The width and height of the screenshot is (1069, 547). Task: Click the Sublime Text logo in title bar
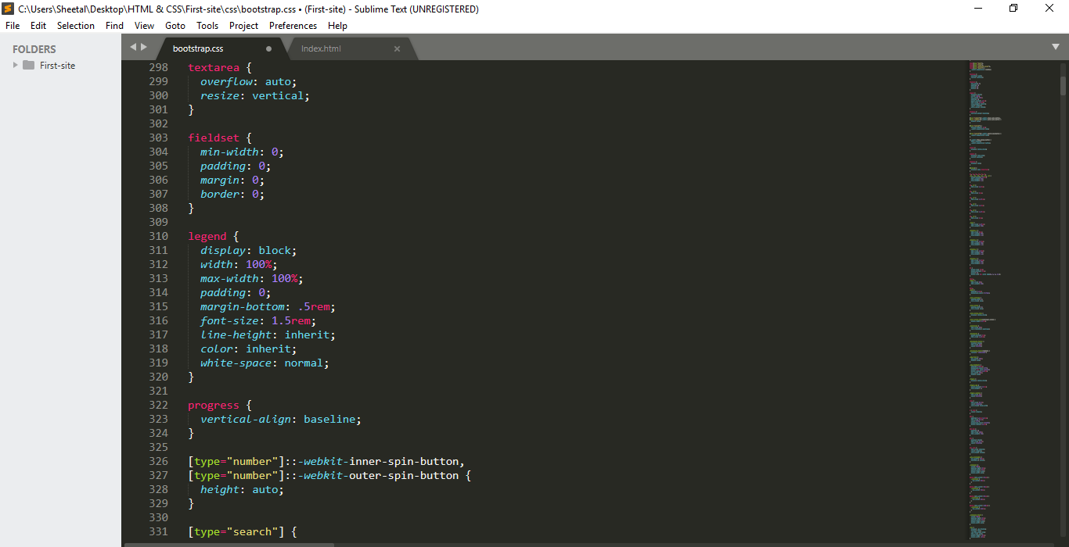[8, 9]
